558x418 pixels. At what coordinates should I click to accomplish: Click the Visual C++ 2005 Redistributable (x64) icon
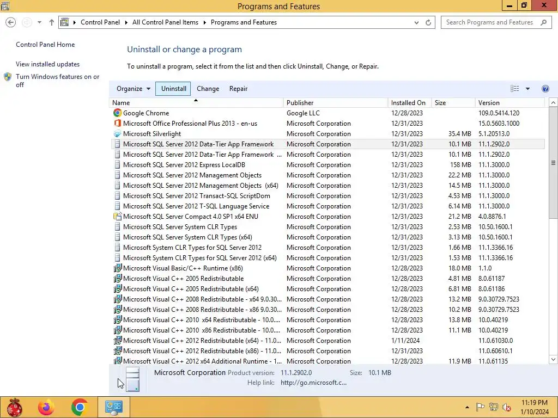[118, 288]
